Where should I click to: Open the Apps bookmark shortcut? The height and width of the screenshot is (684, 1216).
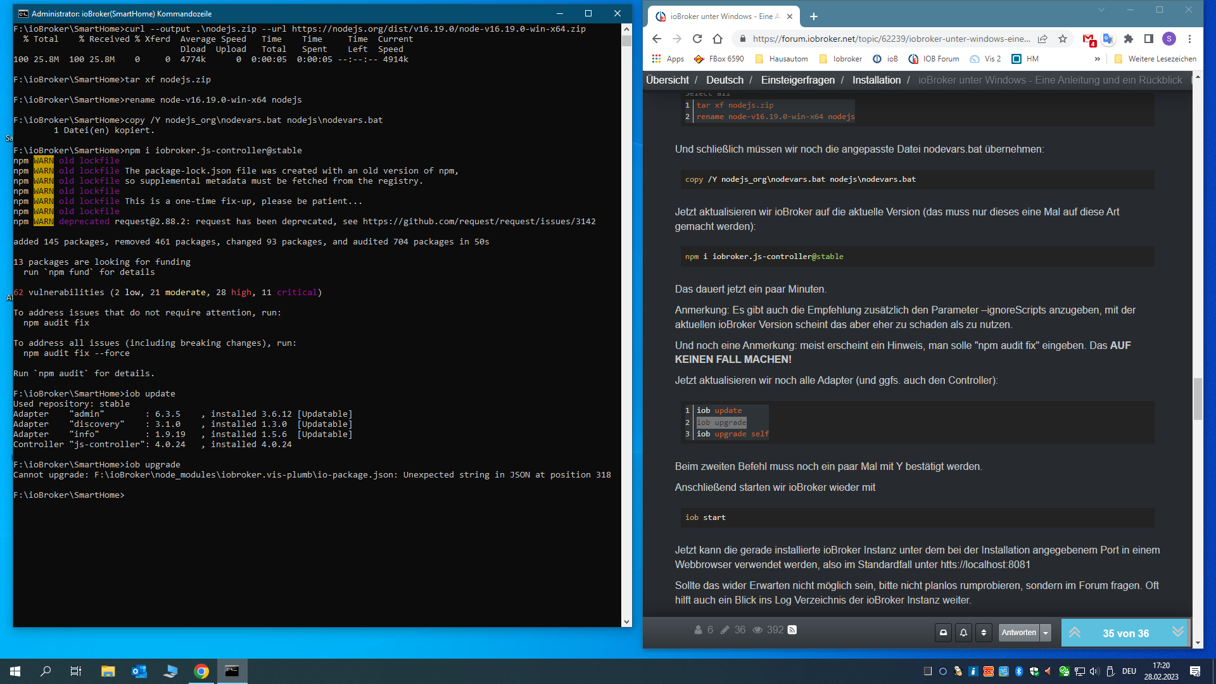tap(668, 59)
